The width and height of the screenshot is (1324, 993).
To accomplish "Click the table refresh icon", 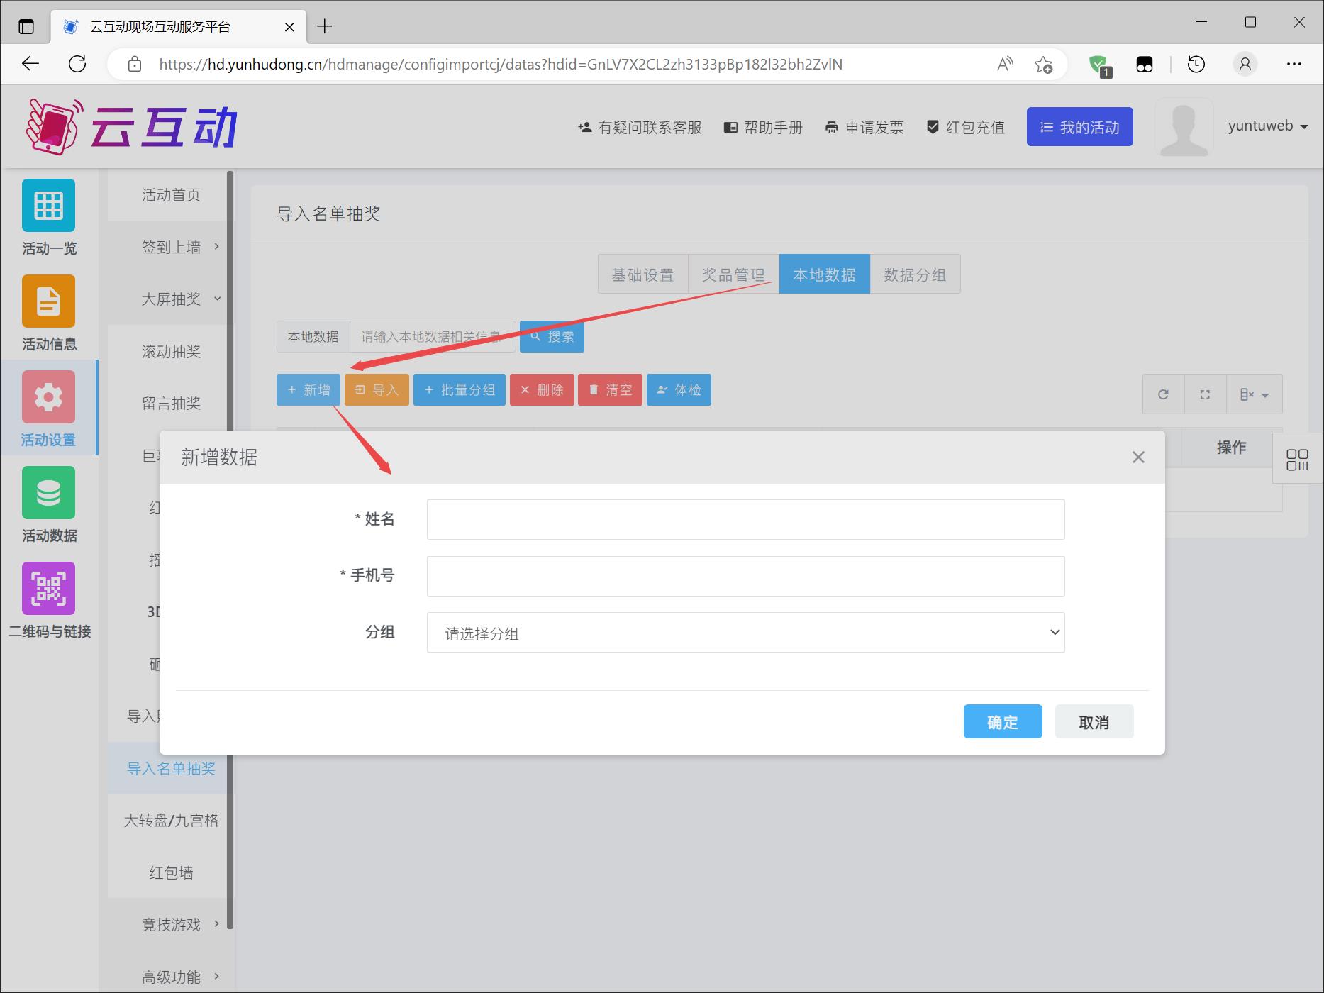I will pos(1163,394).
